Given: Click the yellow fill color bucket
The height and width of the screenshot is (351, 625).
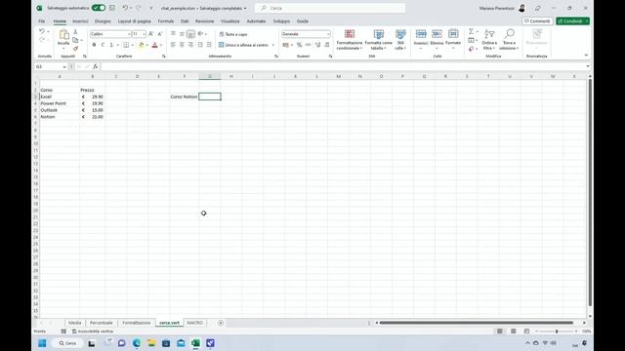Looking at the screenshot, I should 141,45.
